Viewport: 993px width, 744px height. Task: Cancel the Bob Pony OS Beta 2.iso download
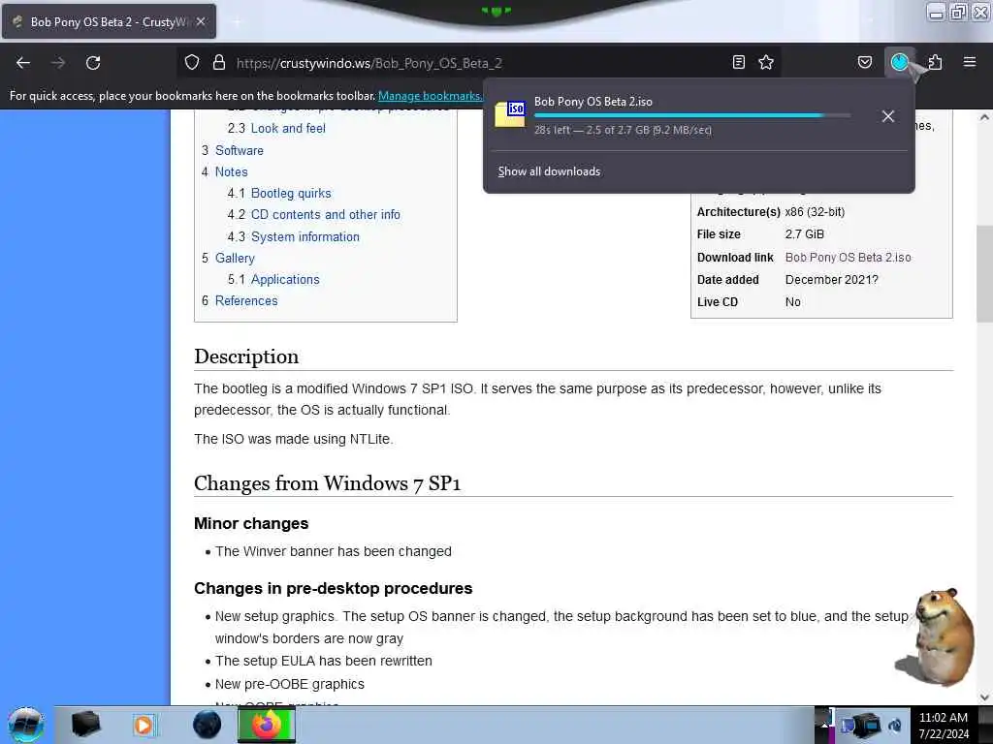[888, 116]
